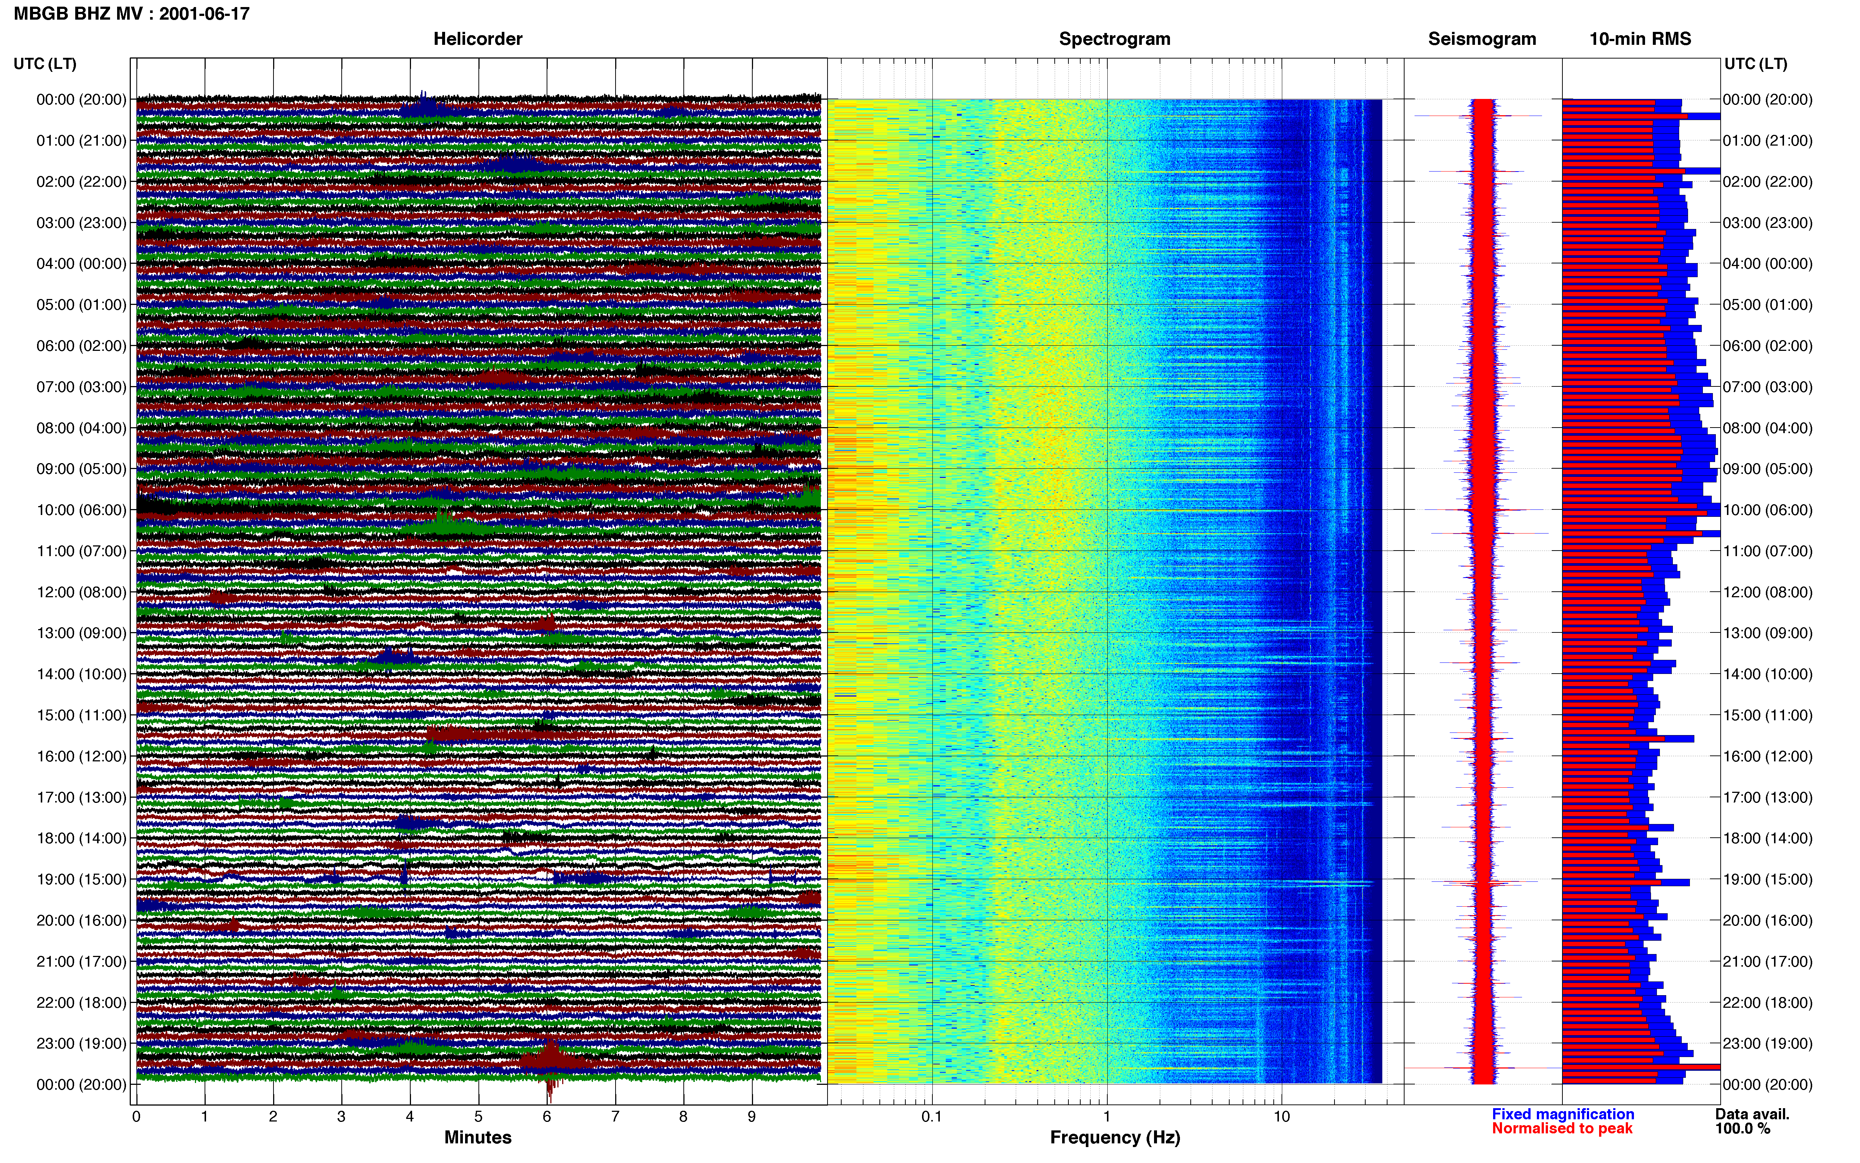Click left time label '01:00 (21:00)'

coord(82,141)
